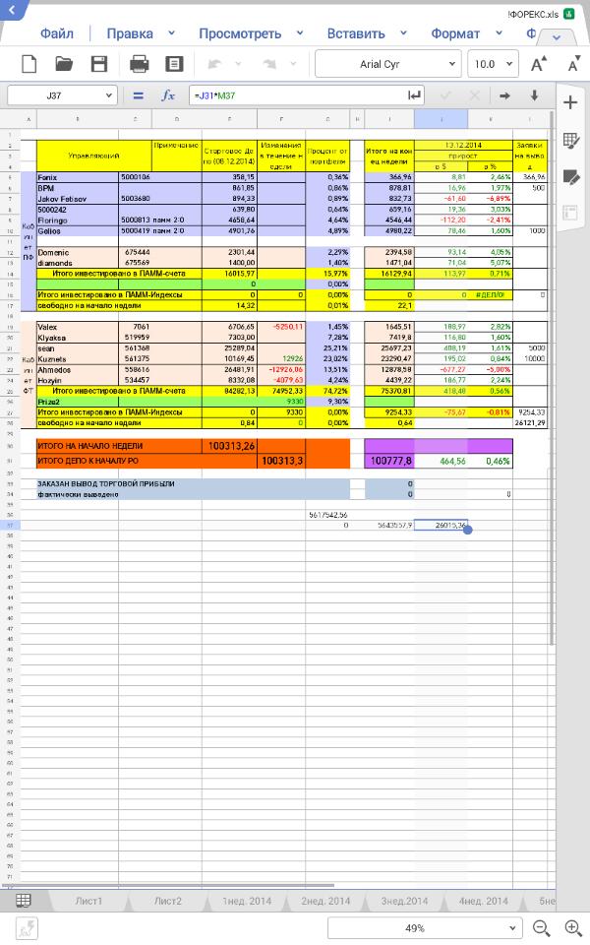Image resolution: width=590 pixels, height=945 pixels.
Task: Open a file using the folder icon
Action: click(64, 64)
